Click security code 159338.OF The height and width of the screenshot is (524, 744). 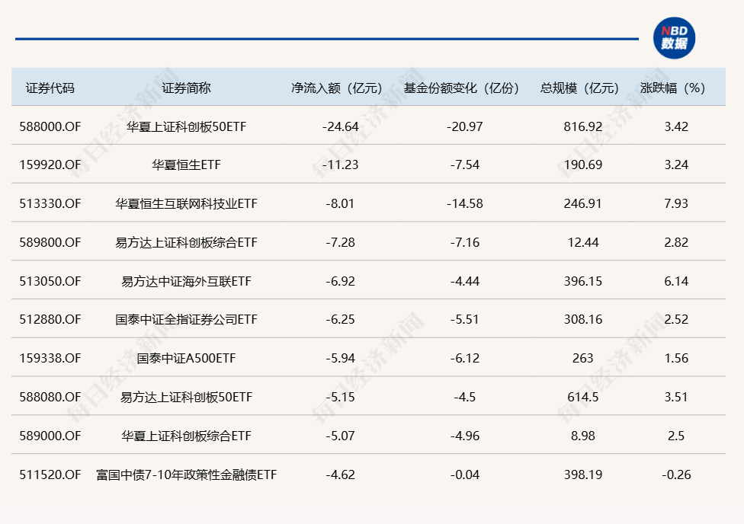(50, 359)
